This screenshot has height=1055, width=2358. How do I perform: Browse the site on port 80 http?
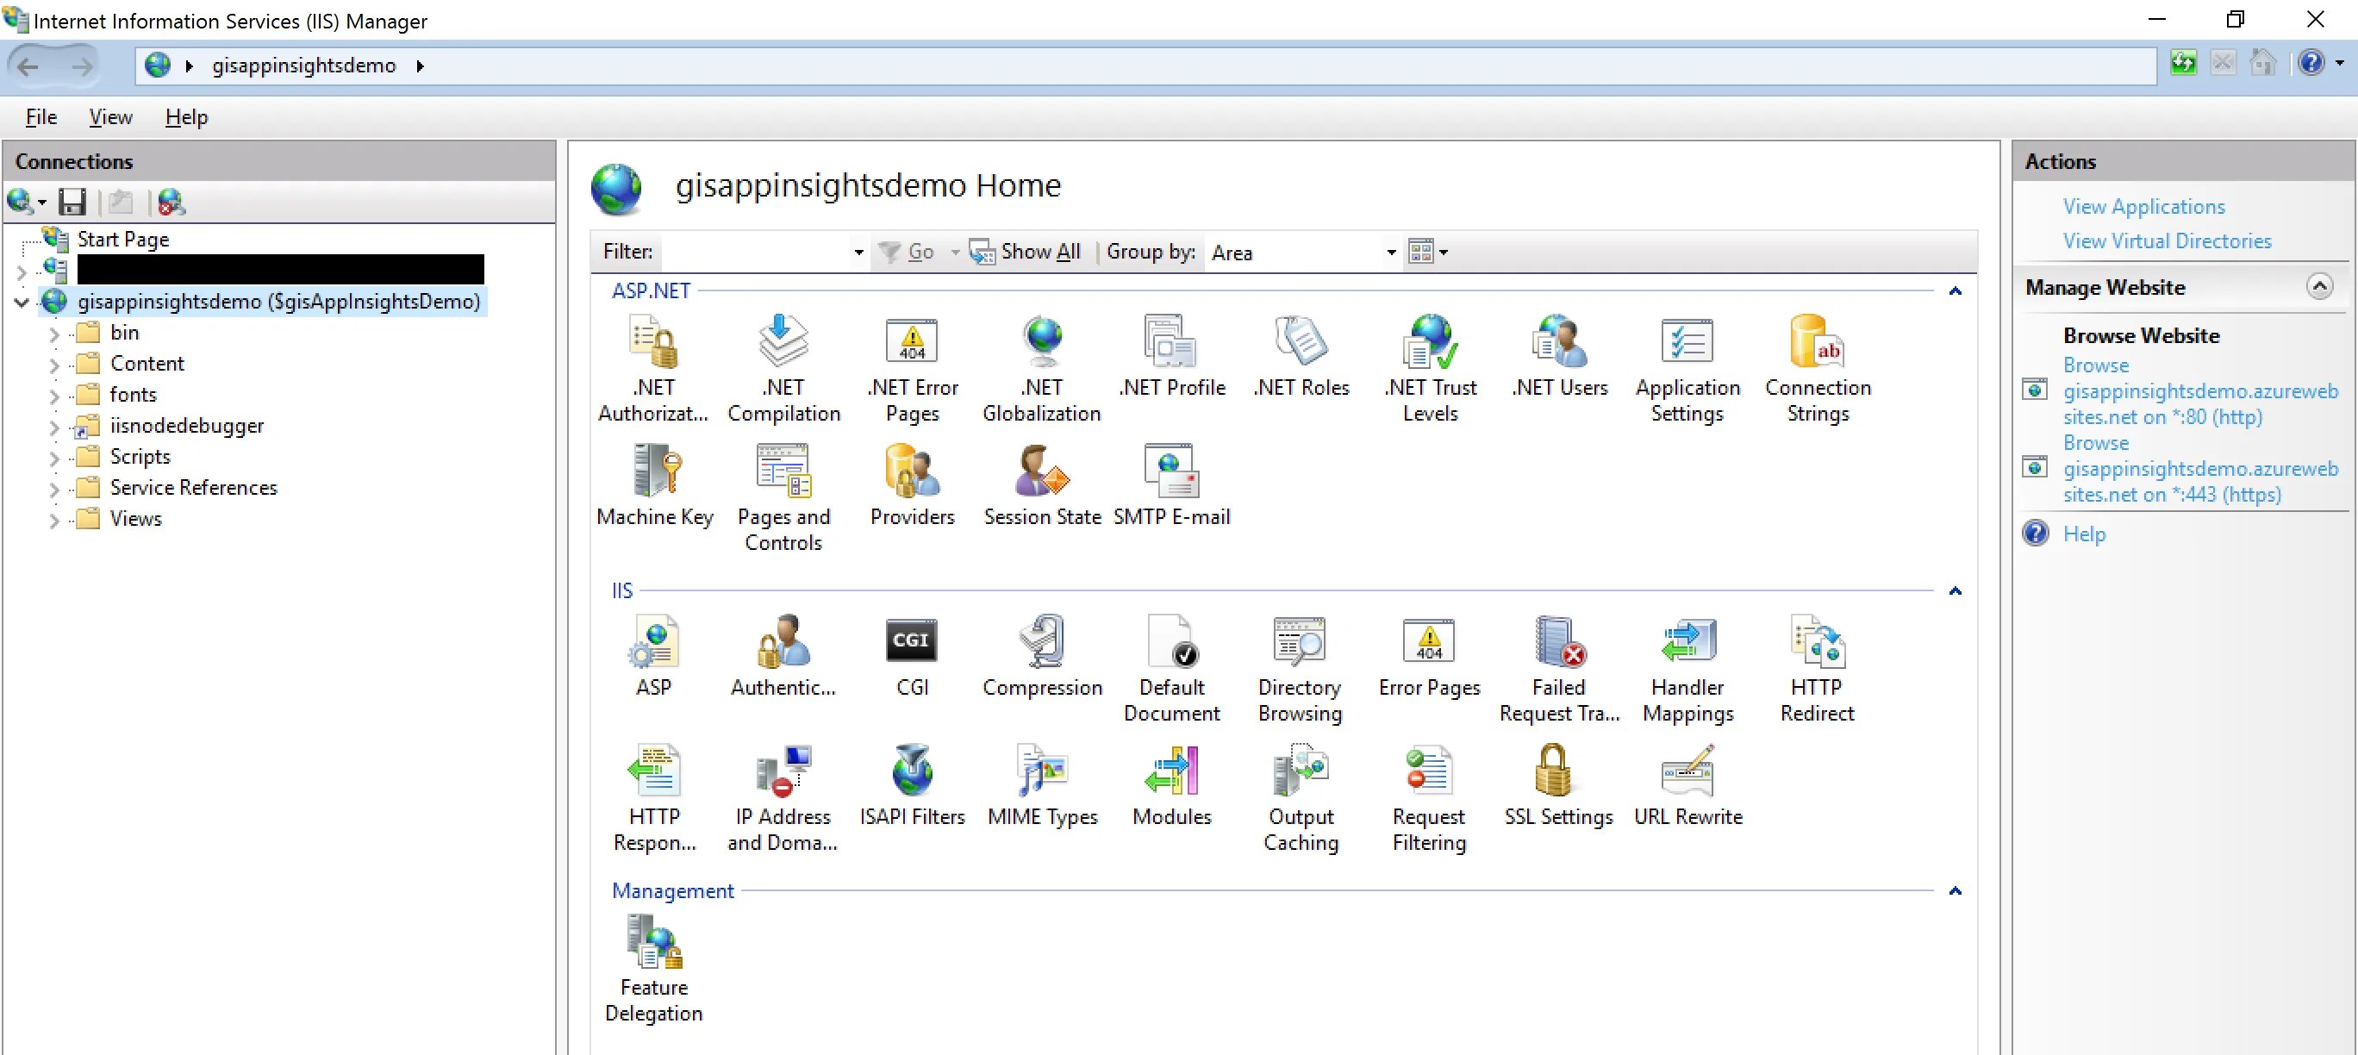tap(2199, 391)
